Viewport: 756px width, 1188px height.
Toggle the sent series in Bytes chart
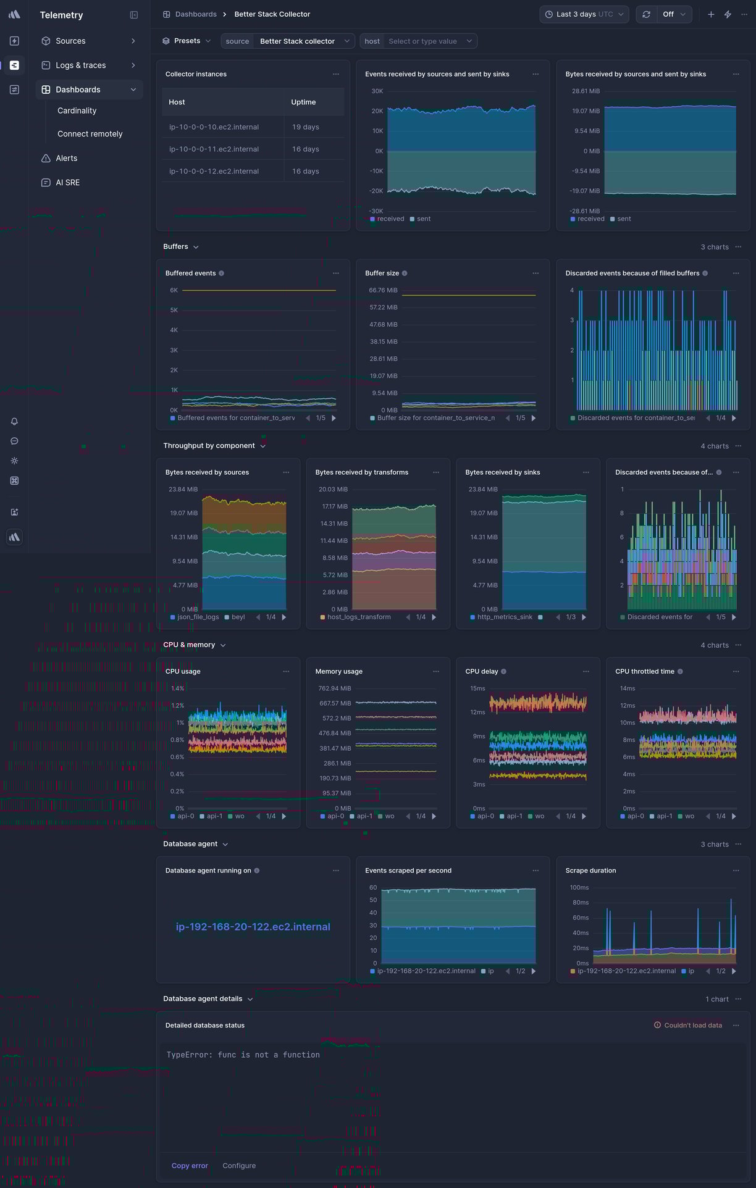[621, 219]
